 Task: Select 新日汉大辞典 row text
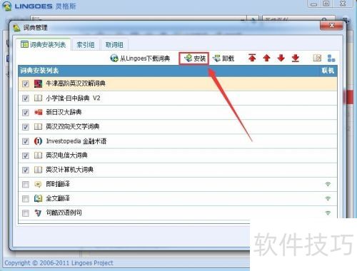click(x=64, y=112)
